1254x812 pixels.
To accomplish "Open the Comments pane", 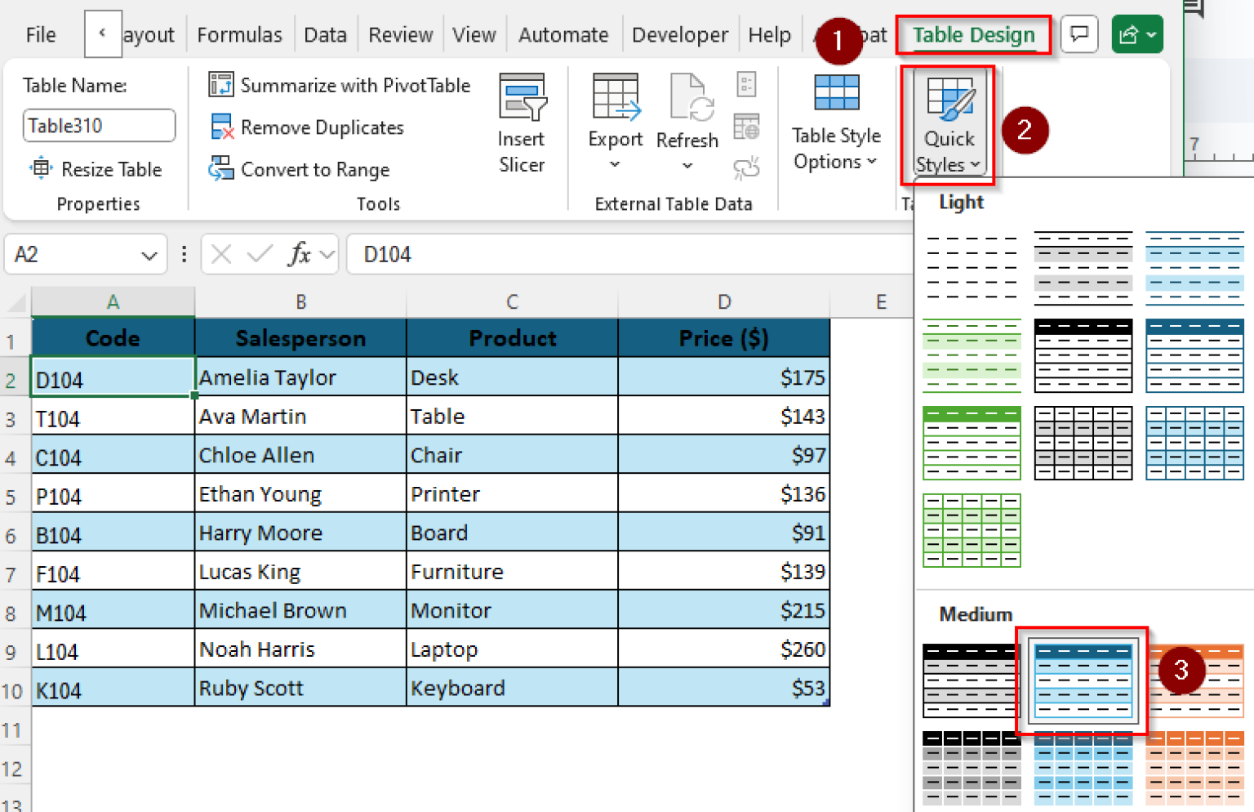I will (x=1079, y=33).
